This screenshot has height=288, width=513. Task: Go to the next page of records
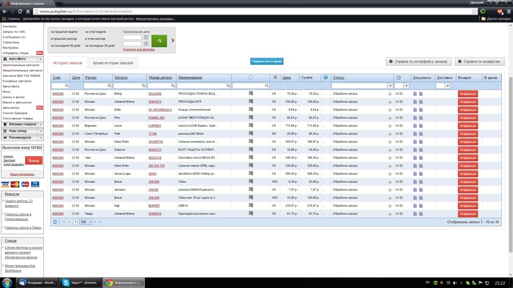pos(95,222)
